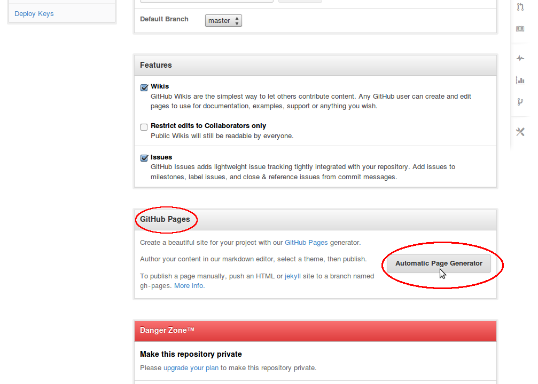Click the text Public Wikis will still be readable
Screen dimensions: 538x384
[x=222, y=136]
